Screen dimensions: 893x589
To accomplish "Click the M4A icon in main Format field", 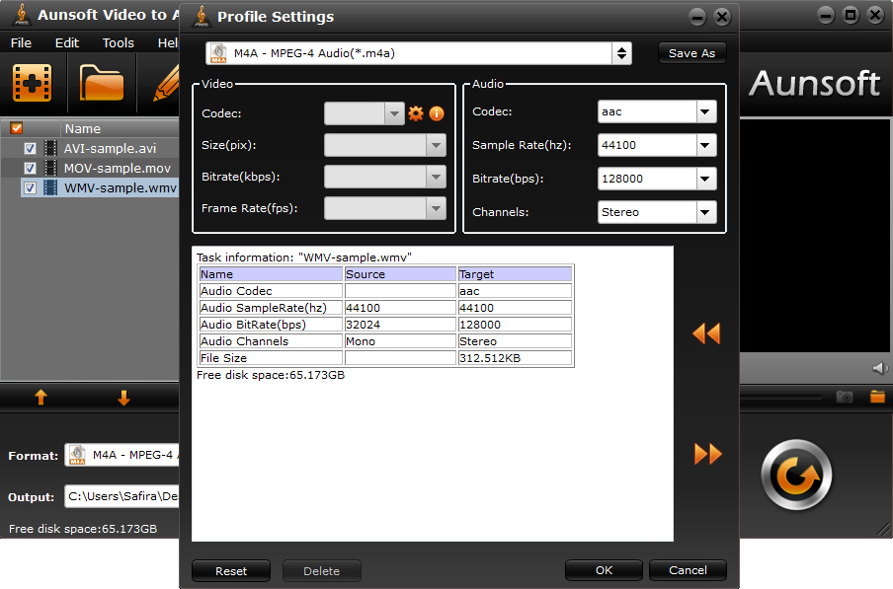I will (x=77, y=455).
